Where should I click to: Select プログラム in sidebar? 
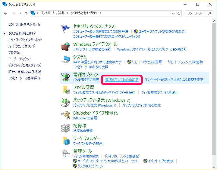click(x=14, y=53)
